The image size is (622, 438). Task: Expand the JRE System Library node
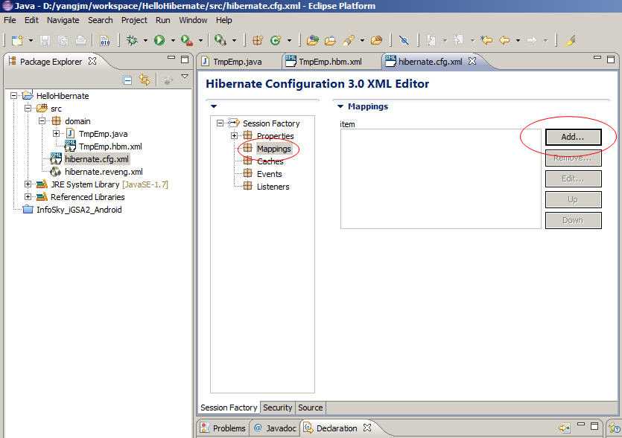(28, 184)
